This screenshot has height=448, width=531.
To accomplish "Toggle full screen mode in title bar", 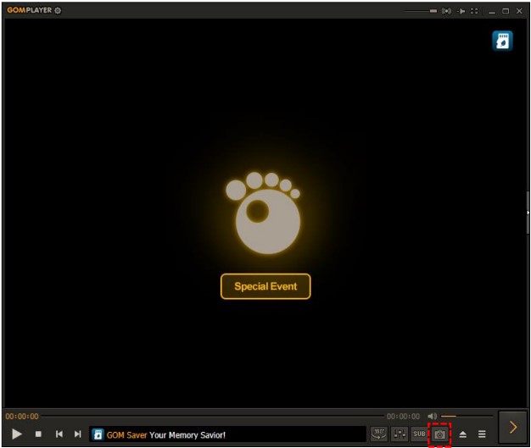I will coord(474,11).
